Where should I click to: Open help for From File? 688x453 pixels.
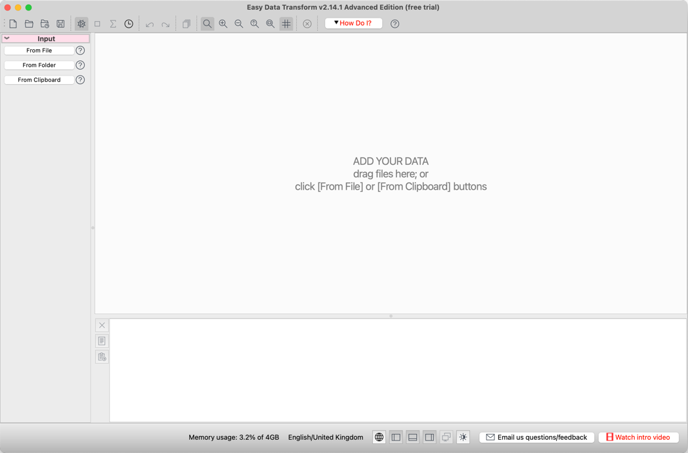(80, 51)
